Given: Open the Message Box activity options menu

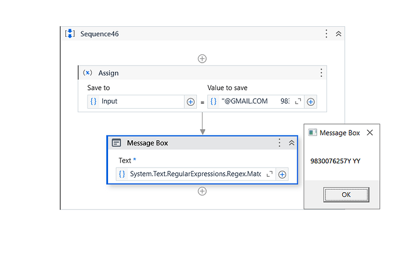Looking at the screenshot, I should (280, 143).
